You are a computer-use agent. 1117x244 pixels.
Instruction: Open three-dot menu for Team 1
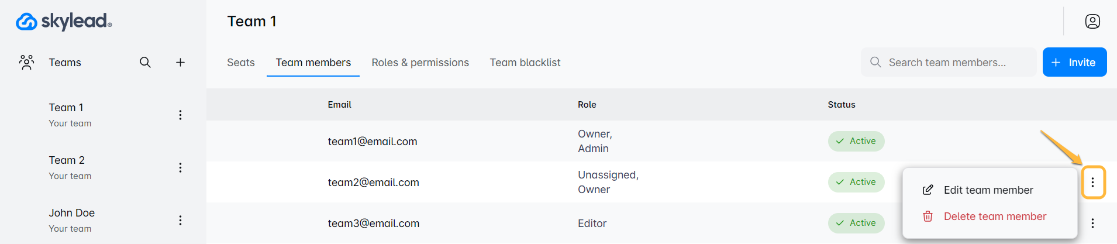pos(180,115)
